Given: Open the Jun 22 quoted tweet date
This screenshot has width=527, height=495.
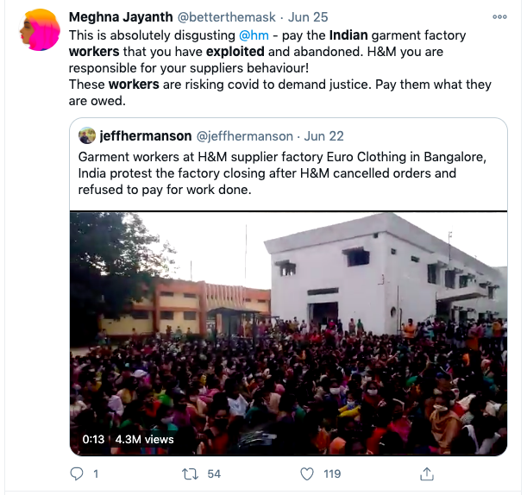Looking at the screenshot, I should click(324, 136).
